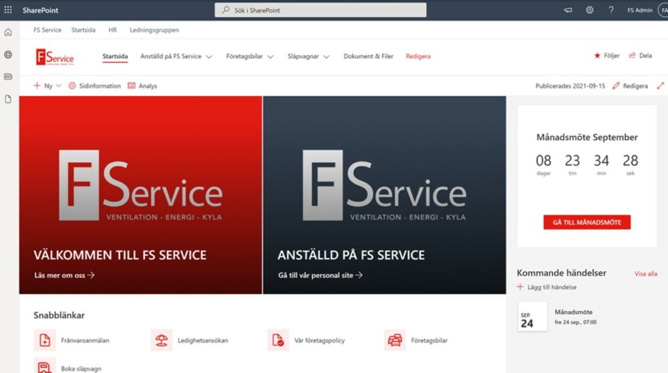This screenshot has width=668, height=373.
Task: Open Dokument & Filer menu item
Action: [369, 56]
